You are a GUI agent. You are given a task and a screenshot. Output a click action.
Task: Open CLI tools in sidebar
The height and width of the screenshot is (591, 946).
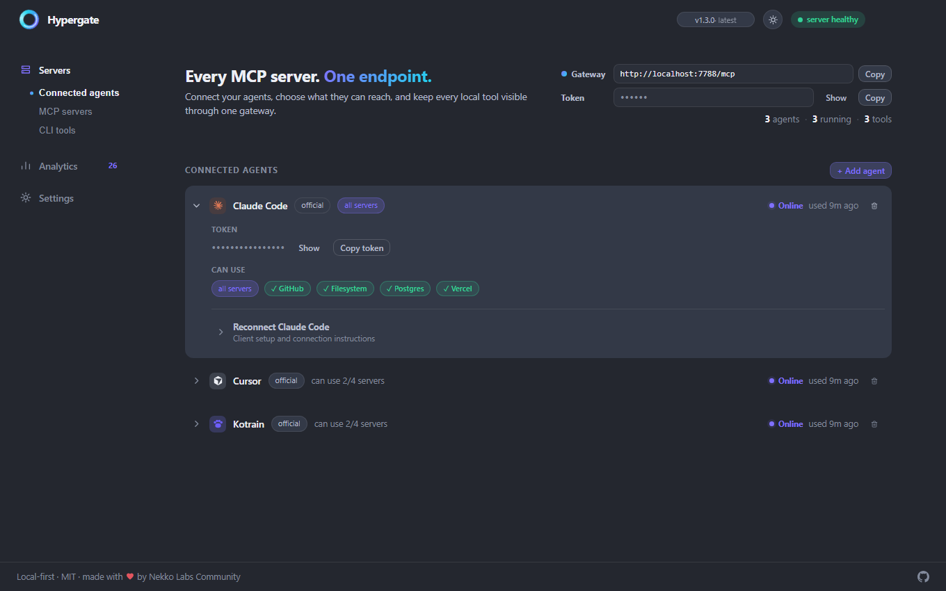[x=57, y=130]
